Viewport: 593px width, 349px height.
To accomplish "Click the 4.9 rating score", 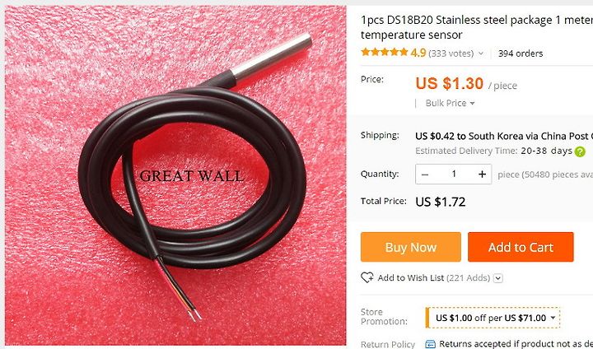I will pos(418,53).
